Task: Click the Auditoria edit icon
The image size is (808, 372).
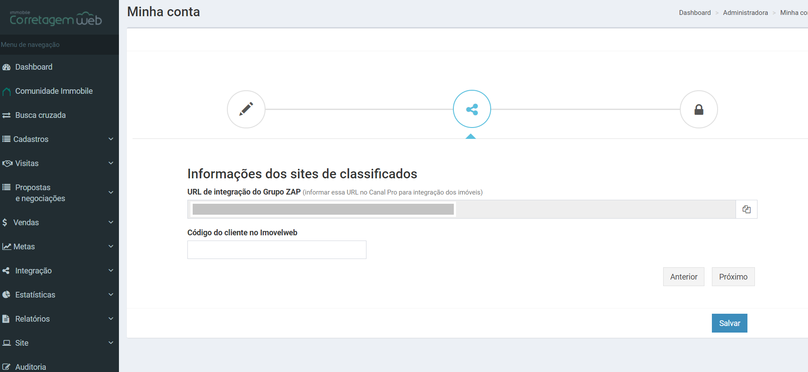Action: [6, 367]
